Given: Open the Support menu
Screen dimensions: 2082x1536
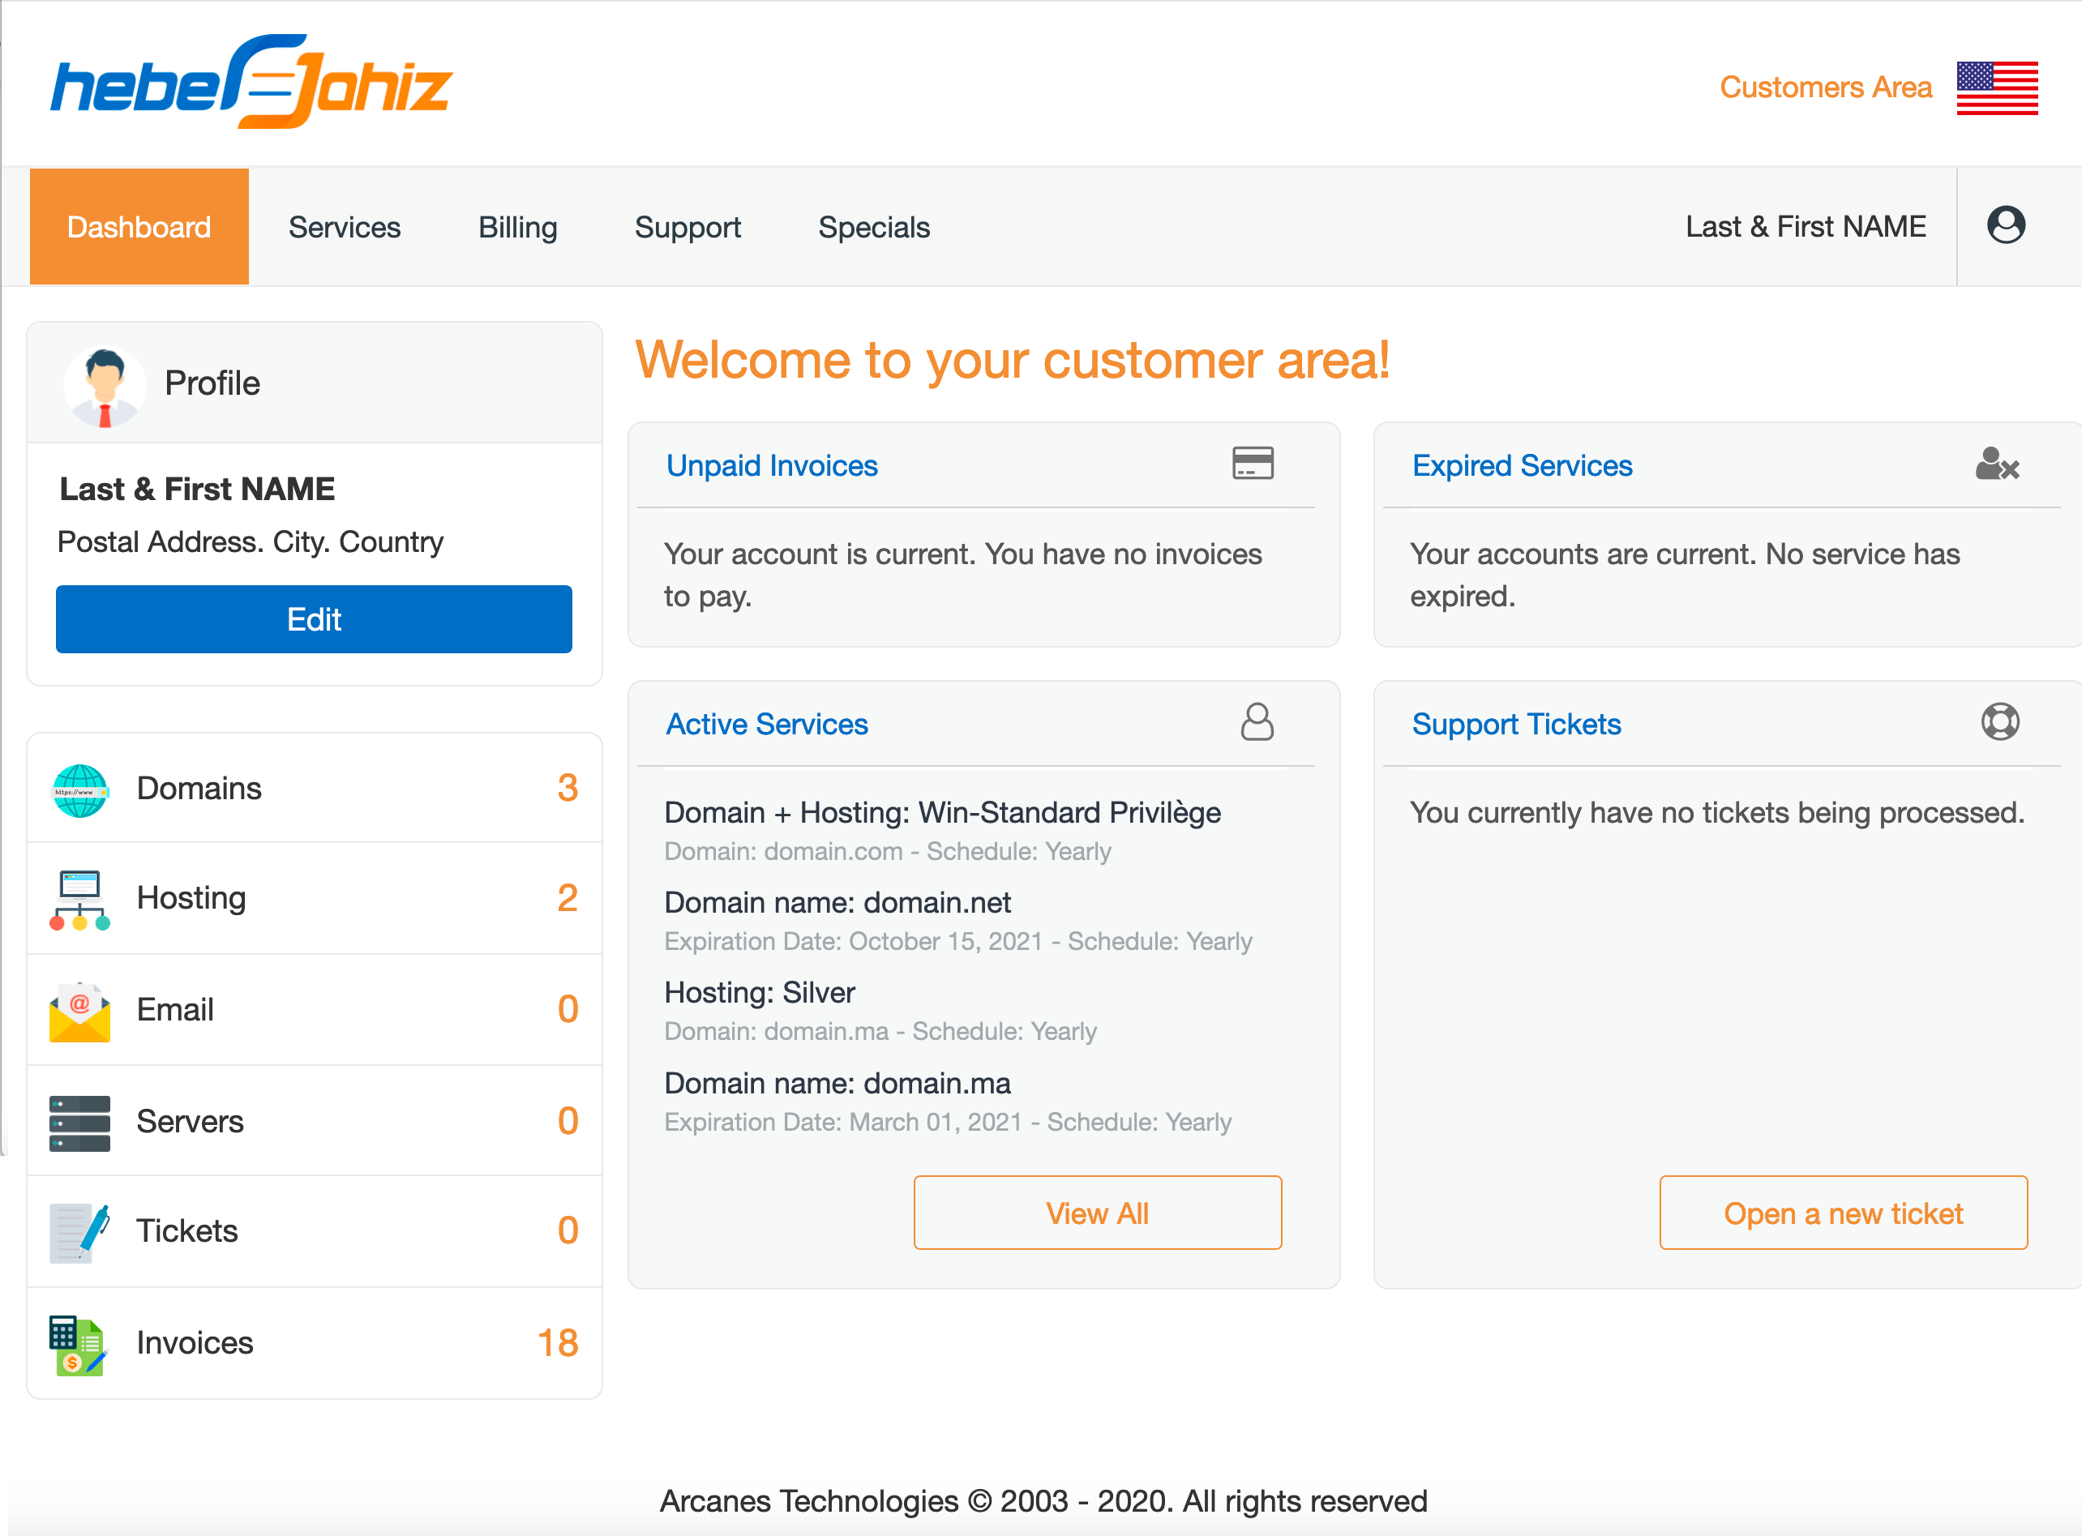Looking at the screenshot, I should coord(688,228).
